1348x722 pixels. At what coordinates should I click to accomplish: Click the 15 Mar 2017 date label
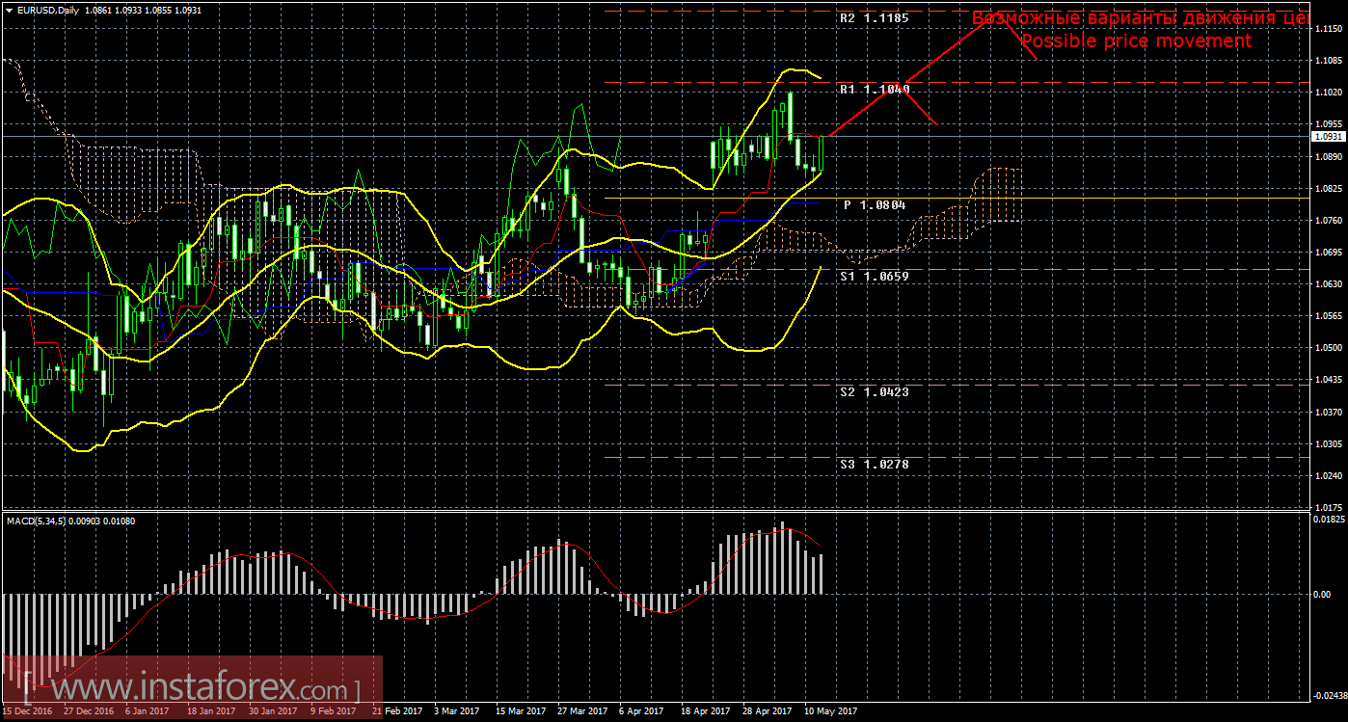coord(519,711)
